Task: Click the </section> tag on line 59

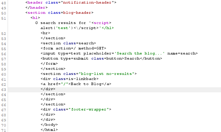Action: 53,69
